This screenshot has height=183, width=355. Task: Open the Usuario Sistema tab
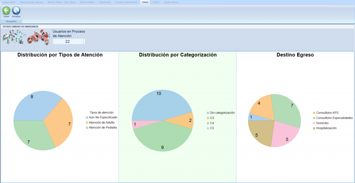click(x=171, y=2)
